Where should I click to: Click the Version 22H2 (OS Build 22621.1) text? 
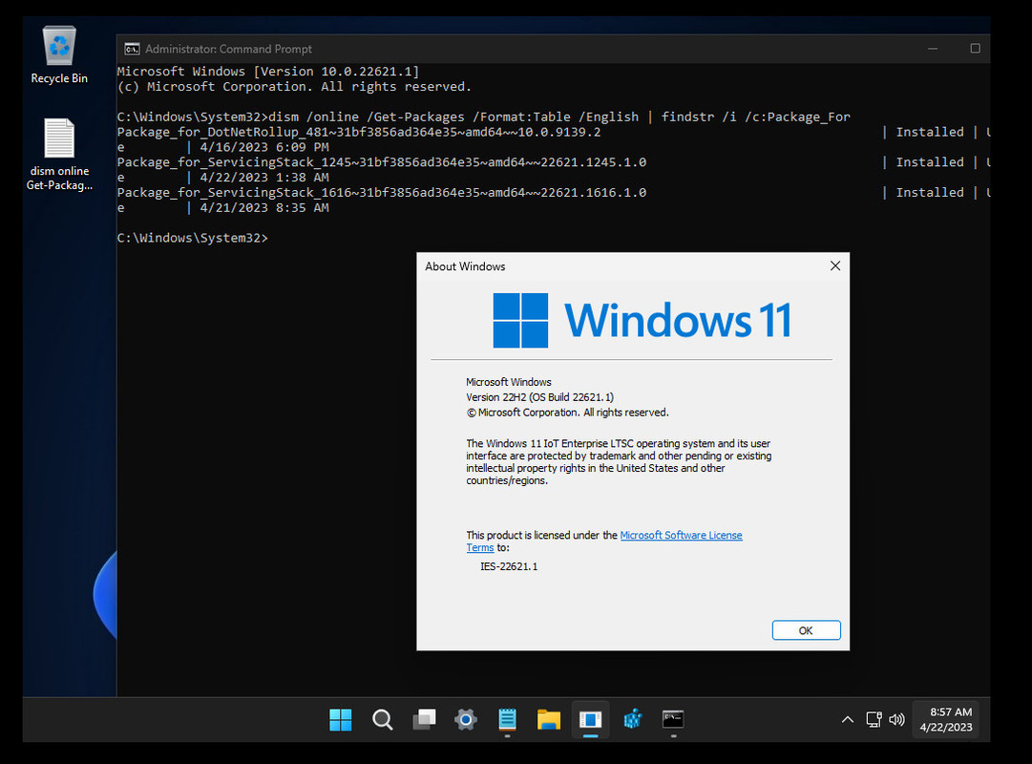[x=539, y=397]
